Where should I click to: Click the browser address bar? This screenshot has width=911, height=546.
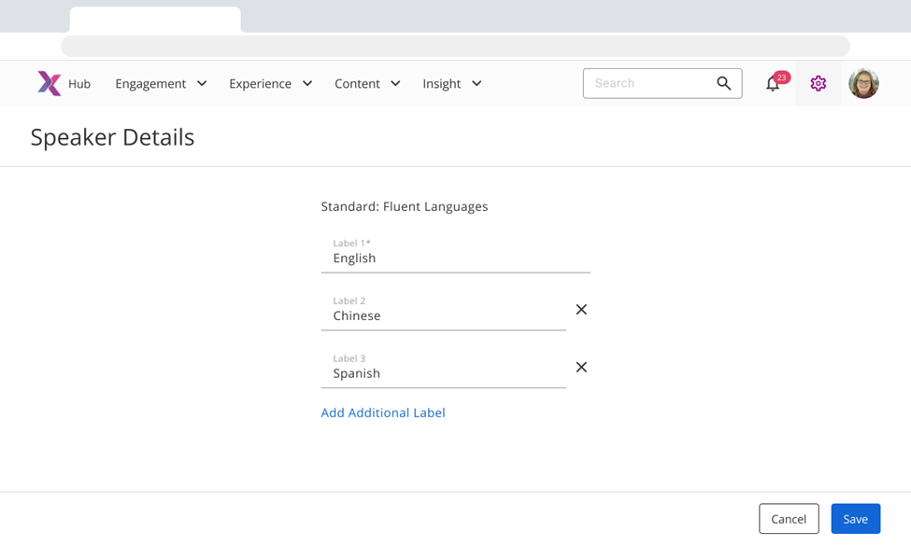(455, 47)
